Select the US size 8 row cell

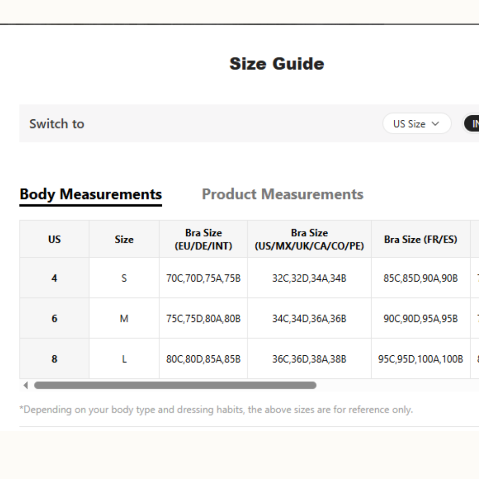point(54,359)
